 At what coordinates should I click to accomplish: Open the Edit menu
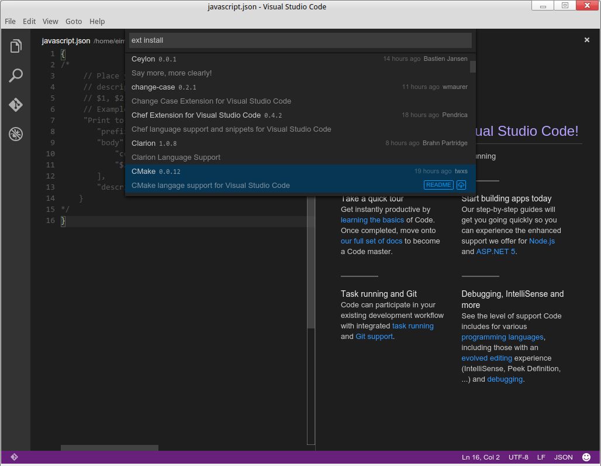point(29,21)
